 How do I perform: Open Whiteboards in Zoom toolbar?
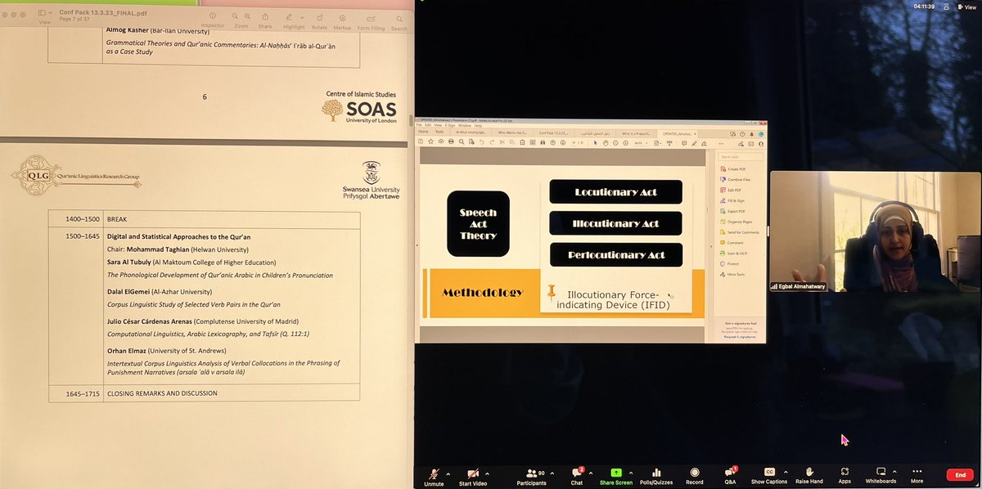click(881, 475)
